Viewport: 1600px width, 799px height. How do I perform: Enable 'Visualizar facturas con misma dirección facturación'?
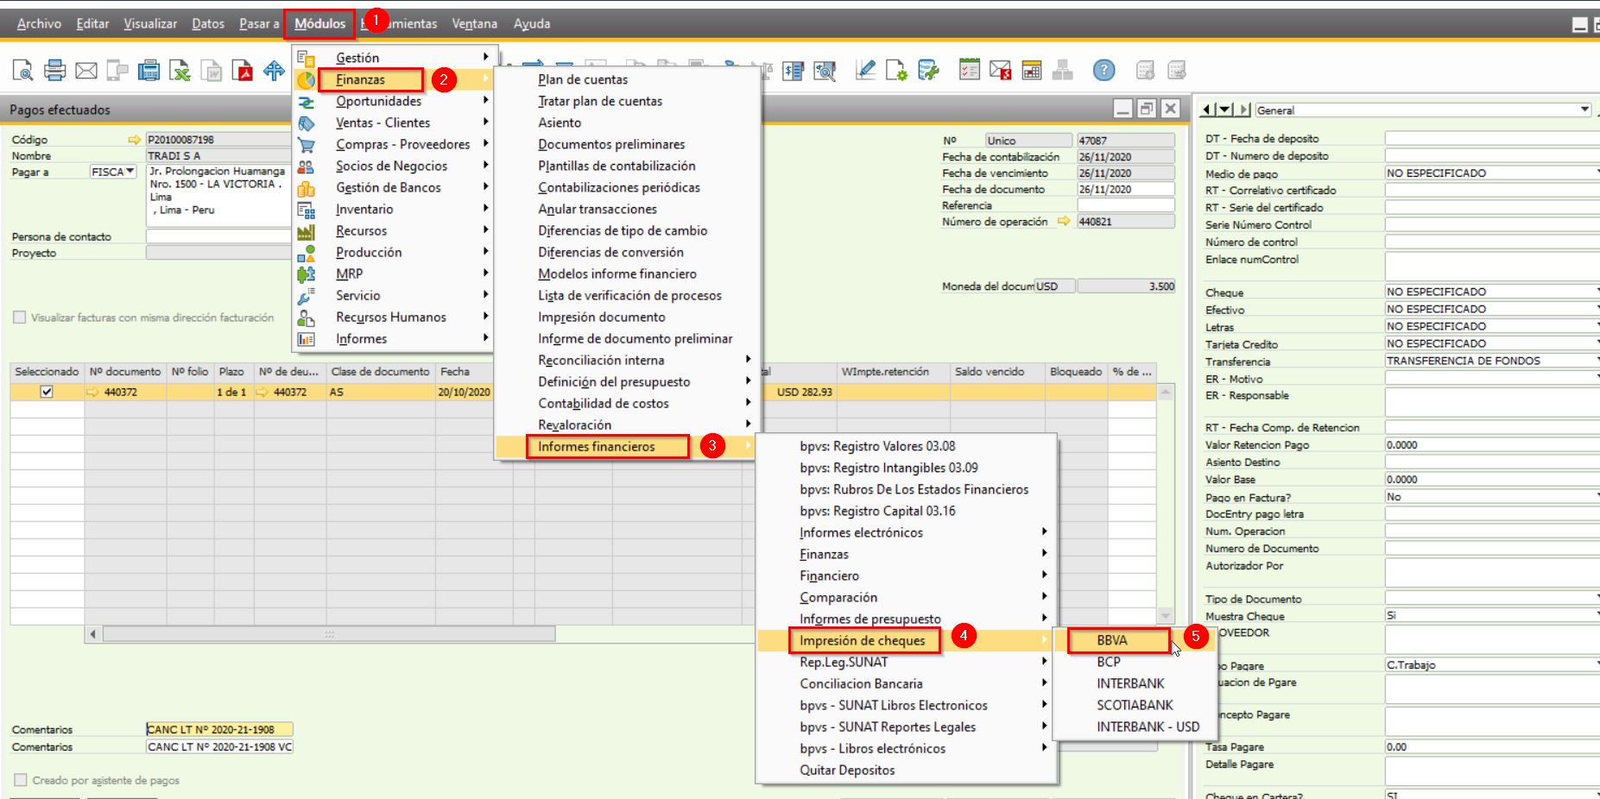coord(20,318)
